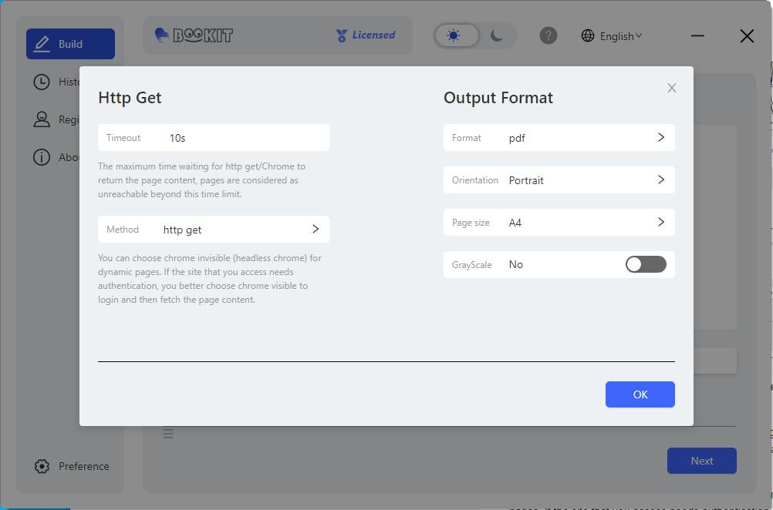Screen dimensions: 773x510
Task: Click the OK button
Action: 640,394
